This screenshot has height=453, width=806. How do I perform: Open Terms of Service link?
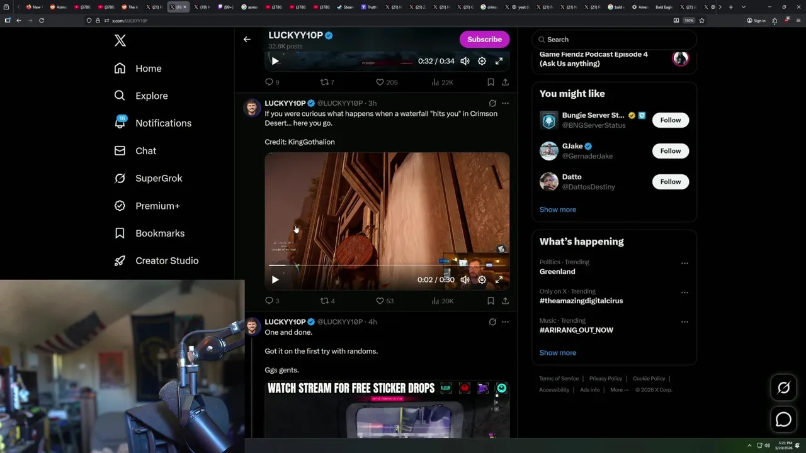click(559, 379)
